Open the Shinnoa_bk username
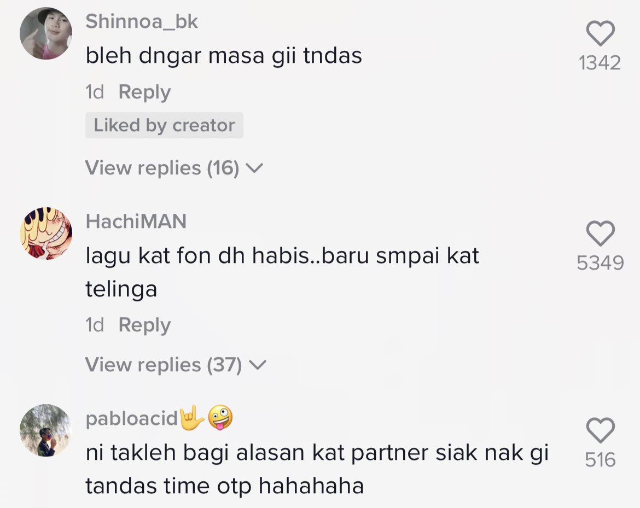 pyautogui.click(x=142, y=21)
